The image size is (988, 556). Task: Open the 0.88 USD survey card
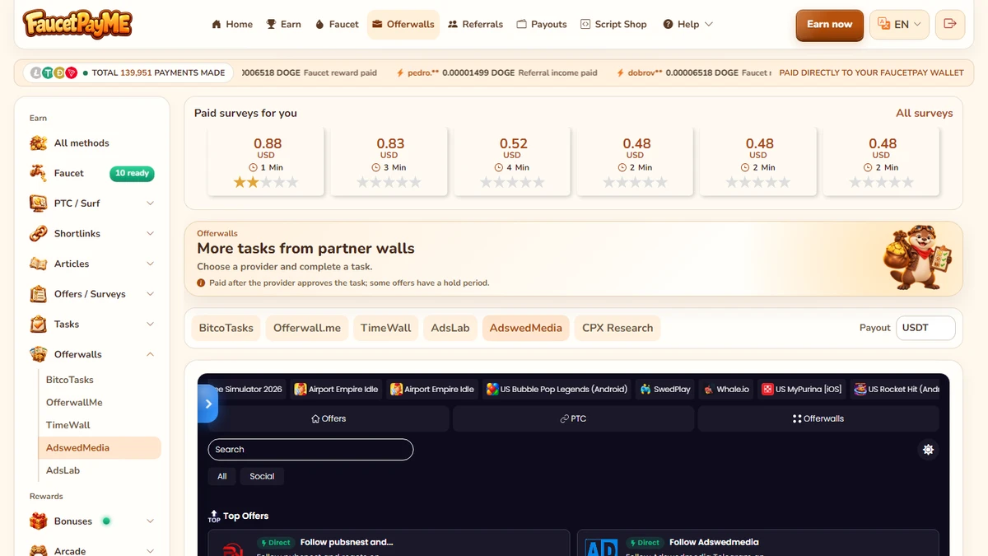pos(266,161)
